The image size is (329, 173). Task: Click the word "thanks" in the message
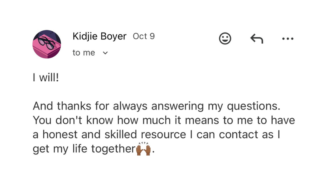pos(74,106)
